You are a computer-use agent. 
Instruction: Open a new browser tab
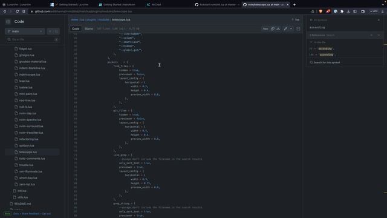click(294, 4)
